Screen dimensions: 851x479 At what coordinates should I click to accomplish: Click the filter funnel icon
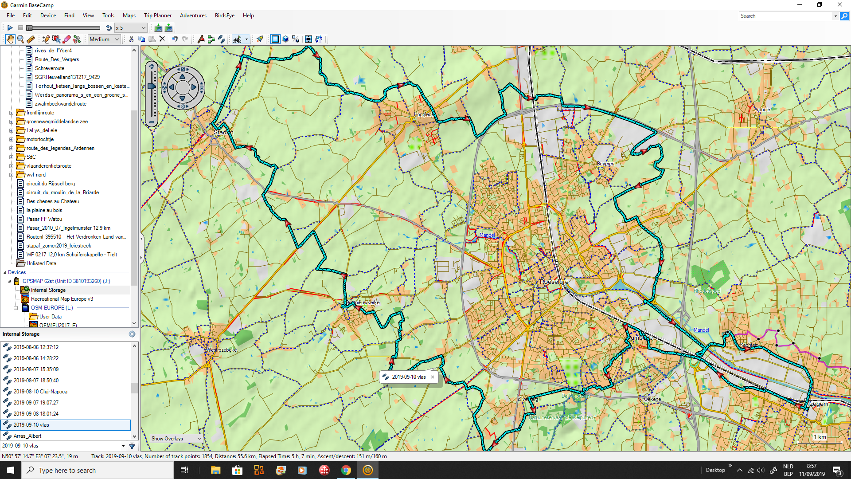[132, 446]
